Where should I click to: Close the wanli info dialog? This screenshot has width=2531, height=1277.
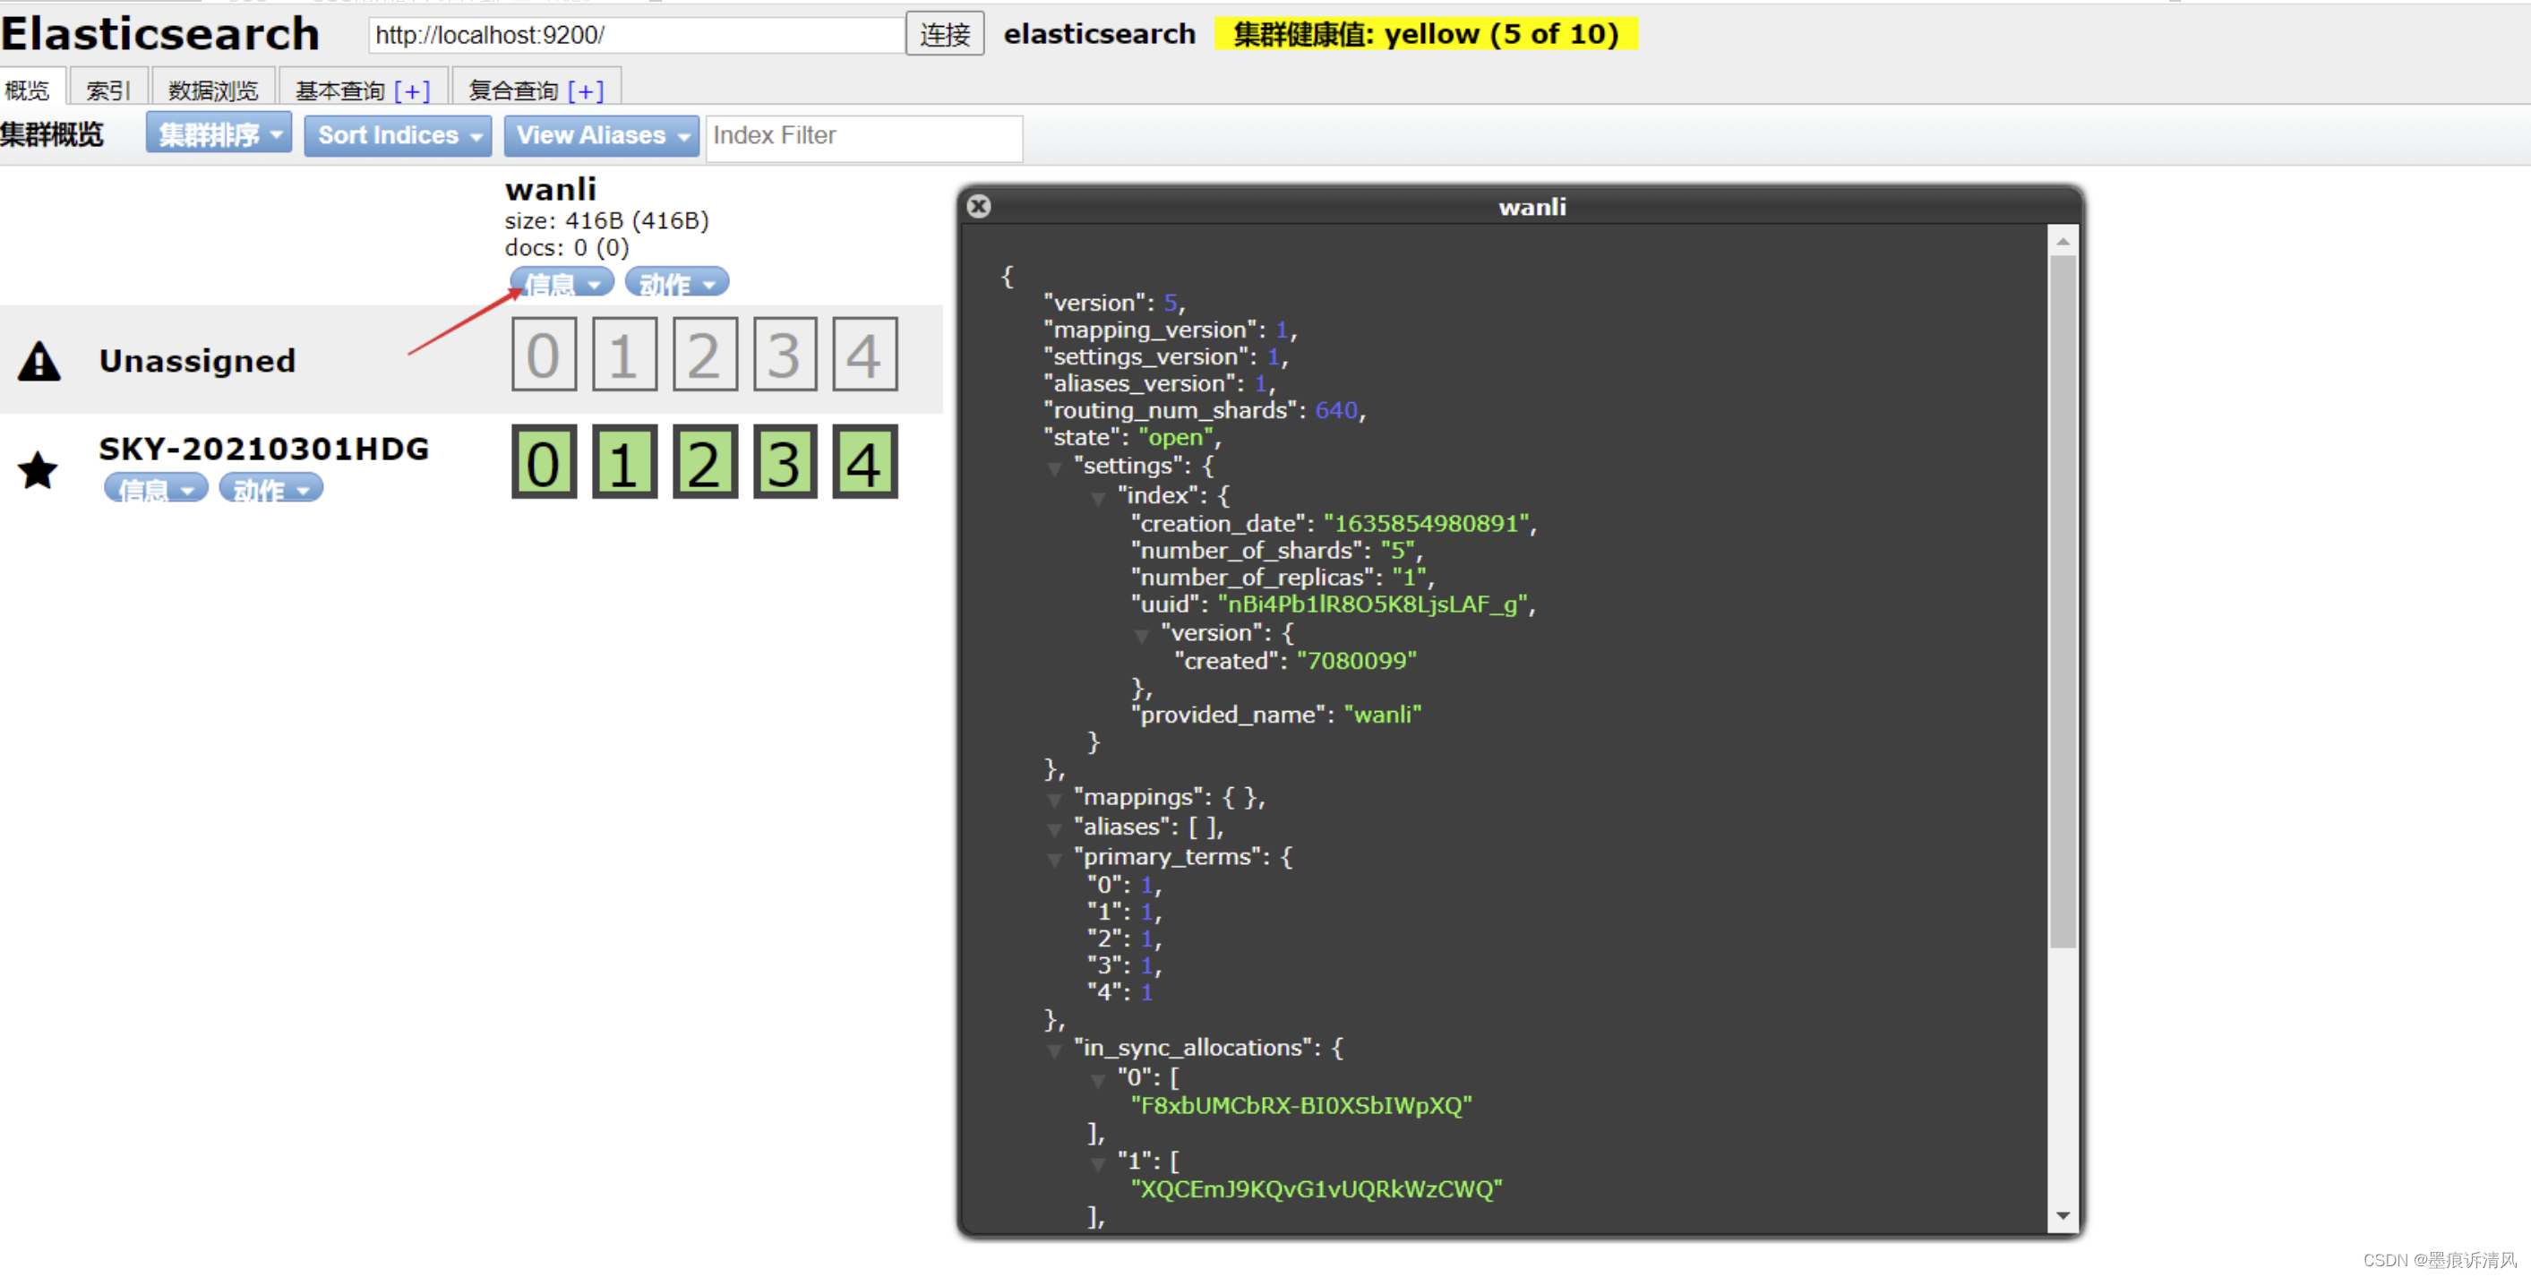(978, 206)
